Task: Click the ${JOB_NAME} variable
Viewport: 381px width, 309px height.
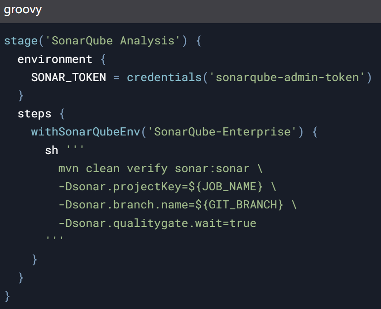Action: [226, 187]
